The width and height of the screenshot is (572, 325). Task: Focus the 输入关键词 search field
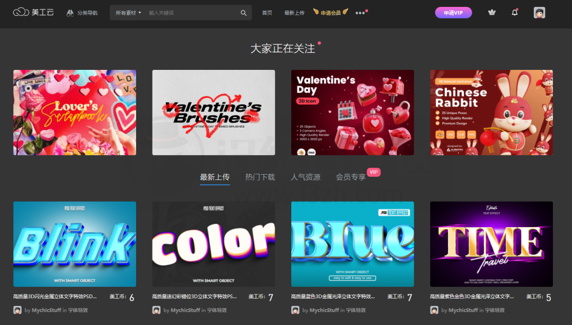pyautogui.click(x=192, y=13)
